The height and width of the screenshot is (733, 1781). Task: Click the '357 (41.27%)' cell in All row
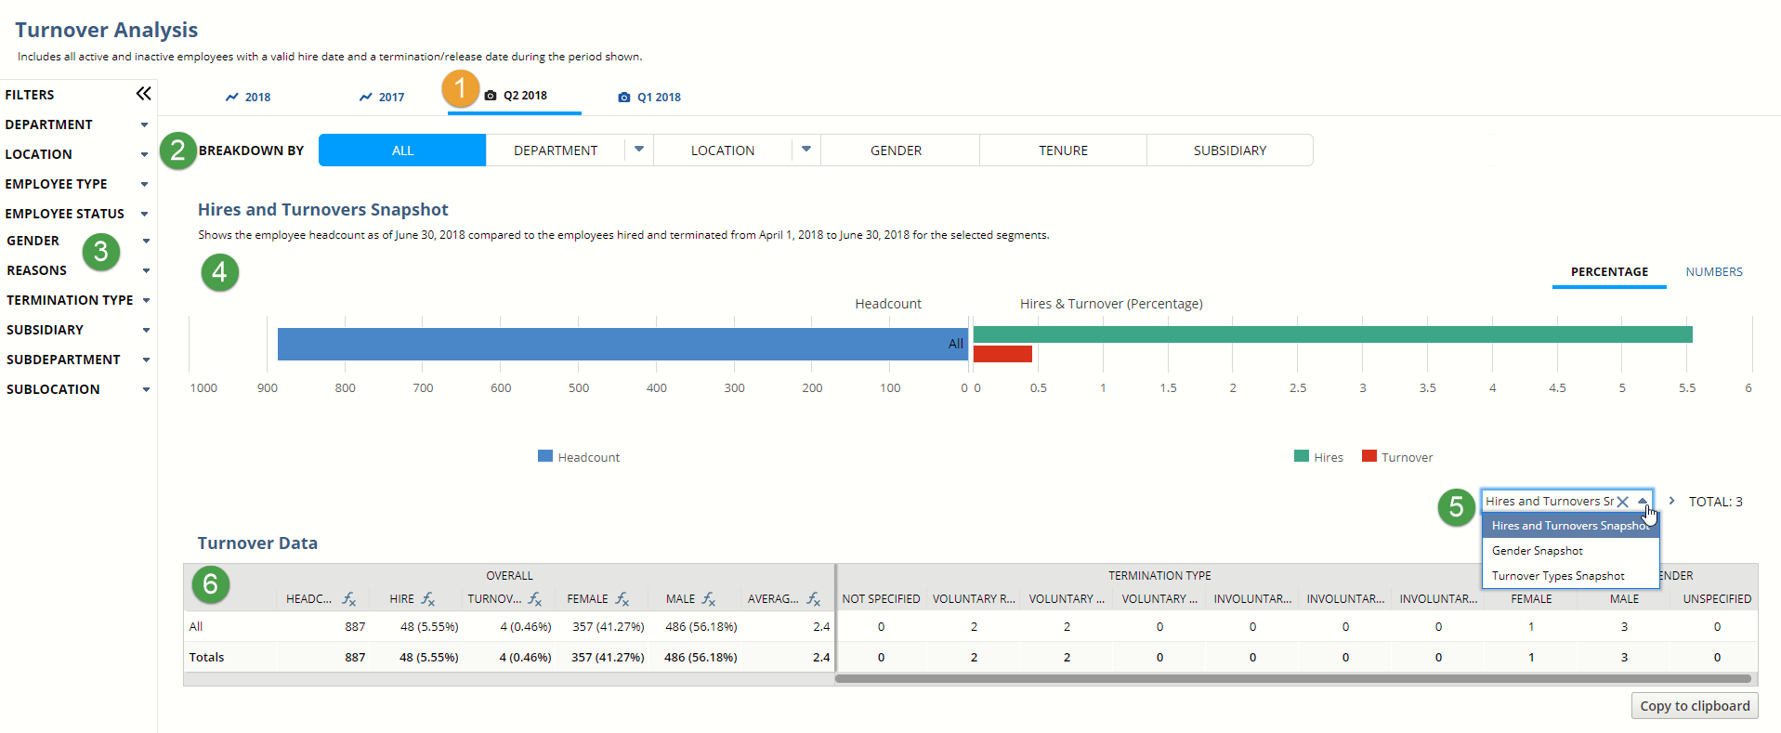tap(609, 627)
